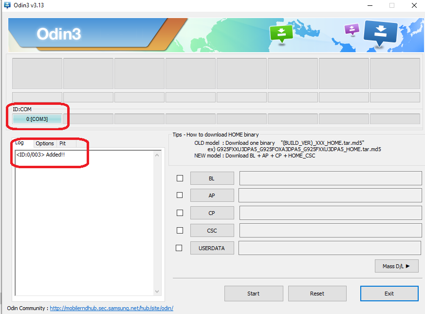Click the purple download icon in banner
The image size is (425, 314).
click(352, 29)
